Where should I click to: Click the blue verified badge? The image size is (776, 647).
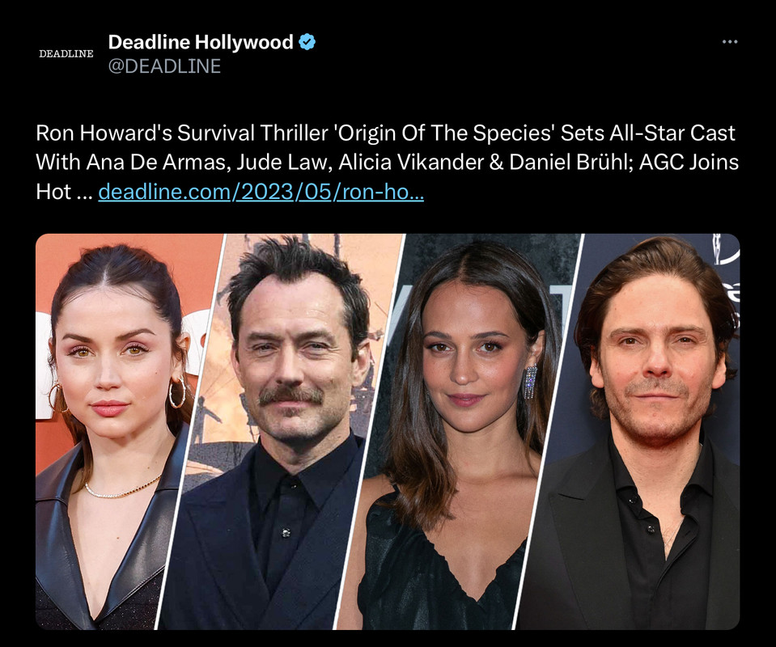pyautogui.click(x=307, y=42)
